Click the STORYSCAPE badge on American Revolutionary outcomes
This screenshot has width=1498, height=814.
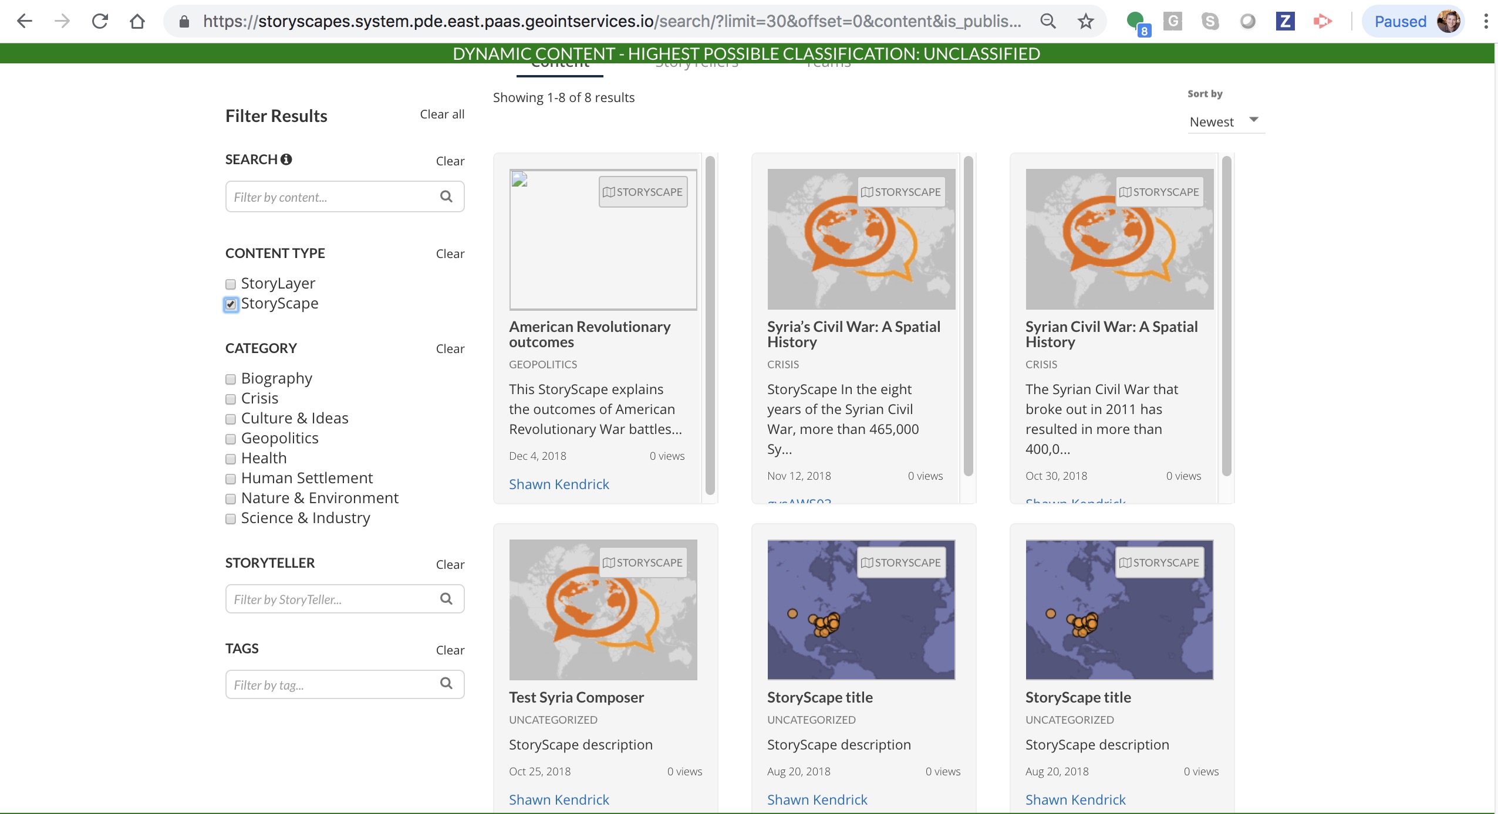643,191
